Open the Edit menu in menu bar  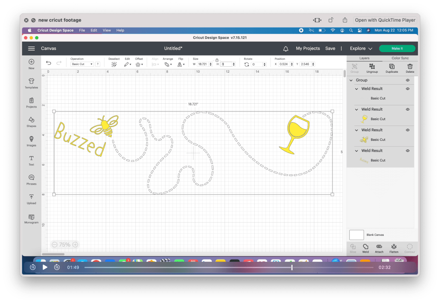tap(94, 31)
